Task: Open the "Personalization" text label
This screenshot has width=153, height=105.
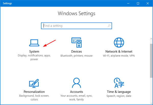Action: [34, 92]
